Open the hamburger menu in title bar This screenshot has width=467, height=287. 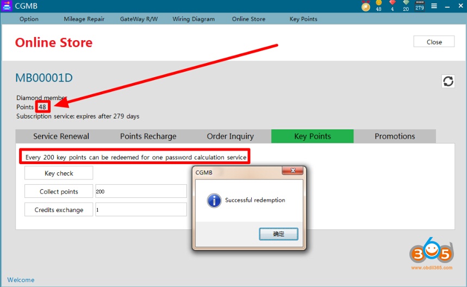point(434,6)
